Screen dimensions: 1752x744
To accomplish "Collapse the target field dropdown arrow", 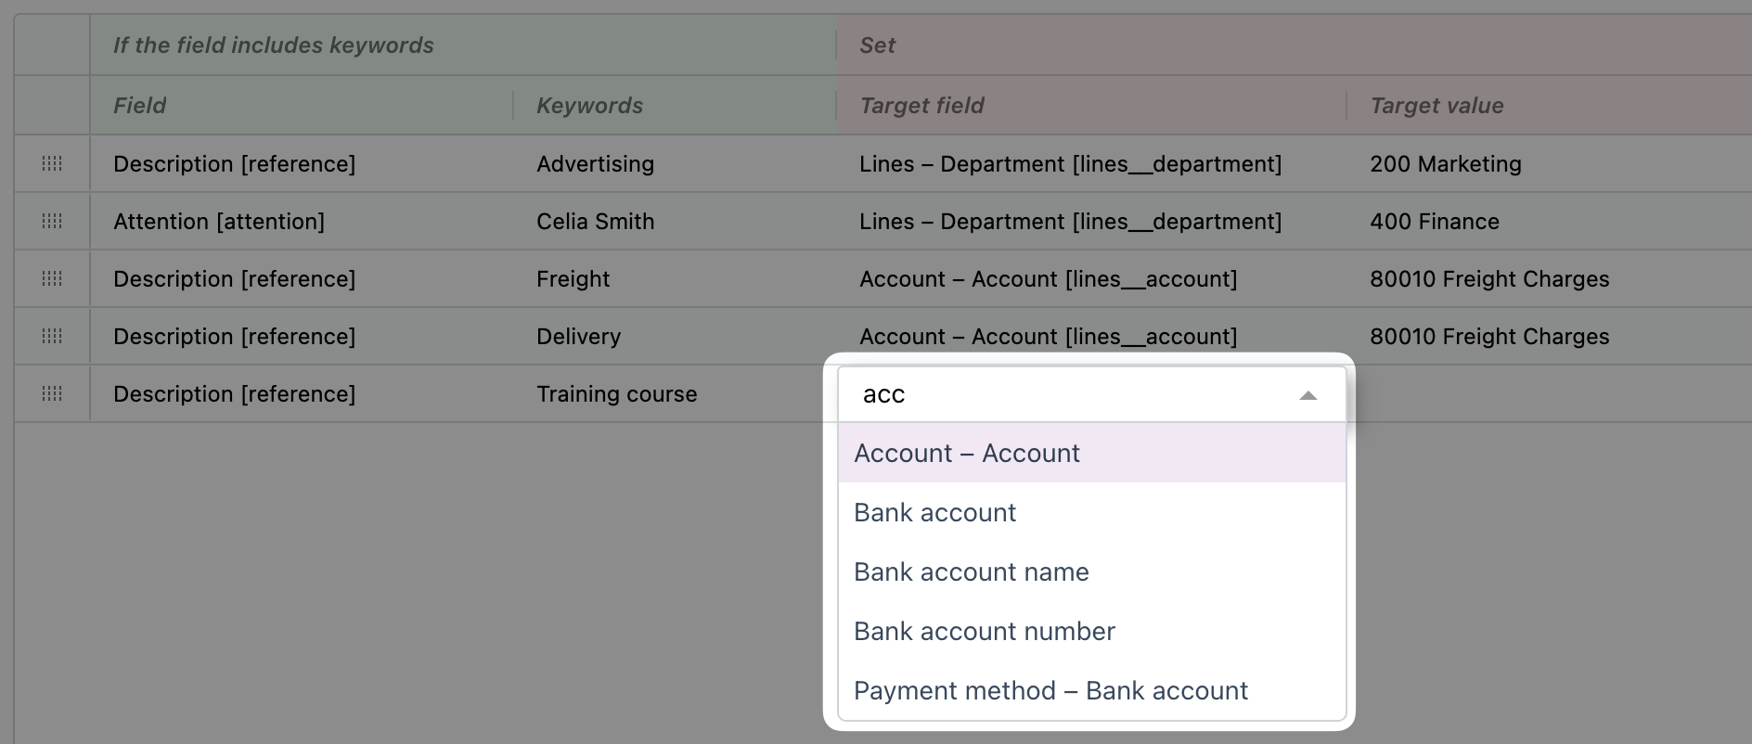I will 1308,395.
